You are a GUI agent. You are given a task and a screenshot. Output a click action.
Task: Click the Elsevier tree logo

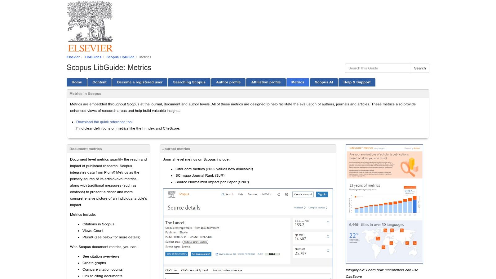[x=90, y=22]
